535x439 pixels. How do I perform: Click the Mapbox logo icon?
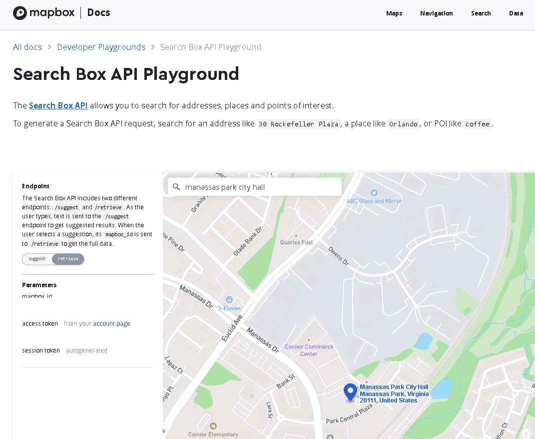click(20, 13)
